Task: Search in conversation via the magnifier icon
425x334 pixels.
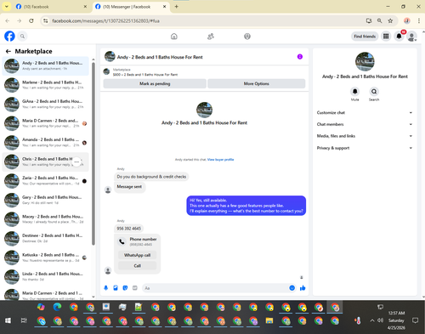Action: [374, 92]
